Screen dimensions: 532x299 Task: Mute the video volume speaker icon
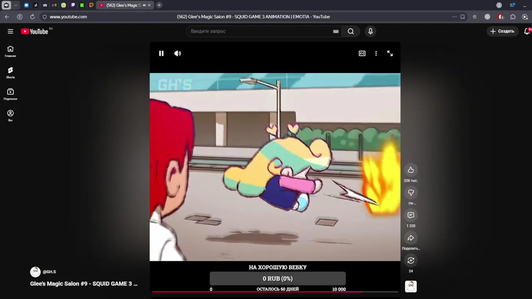177,53
